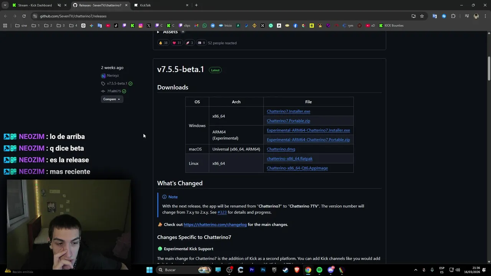Screen dimensions: 491x276
Task: Open Steam from the taskbar
Action: click(285, 270)
